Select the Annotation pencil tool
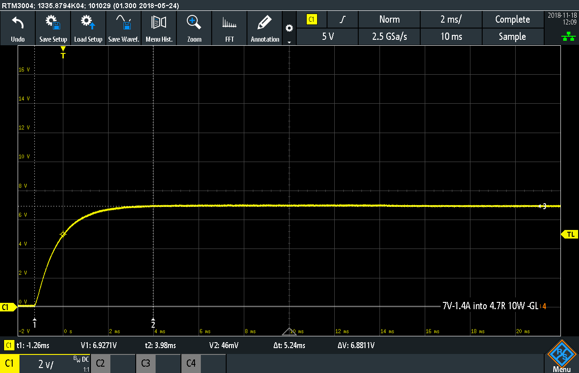The height and width of the screenshot is (373, 579). click(265, 23)
